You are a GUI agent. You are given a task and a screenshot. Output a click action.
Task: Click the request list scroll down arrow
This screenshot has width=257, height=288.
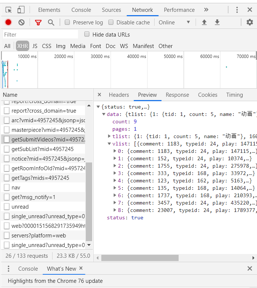click(x=89, y=245)
